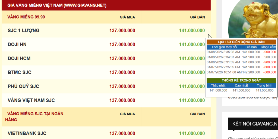Click the 'Cao nhất' statistics header
This screenshot has width=278, height=139.
241,85
